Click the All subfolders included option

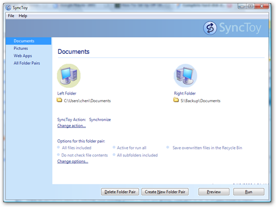point(137,155)
